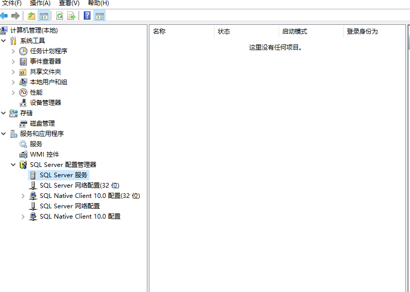The image size is (410, 292).
Task: Click the SQL Server 网络配置(32 位) icon
Action: click(33, 186)
